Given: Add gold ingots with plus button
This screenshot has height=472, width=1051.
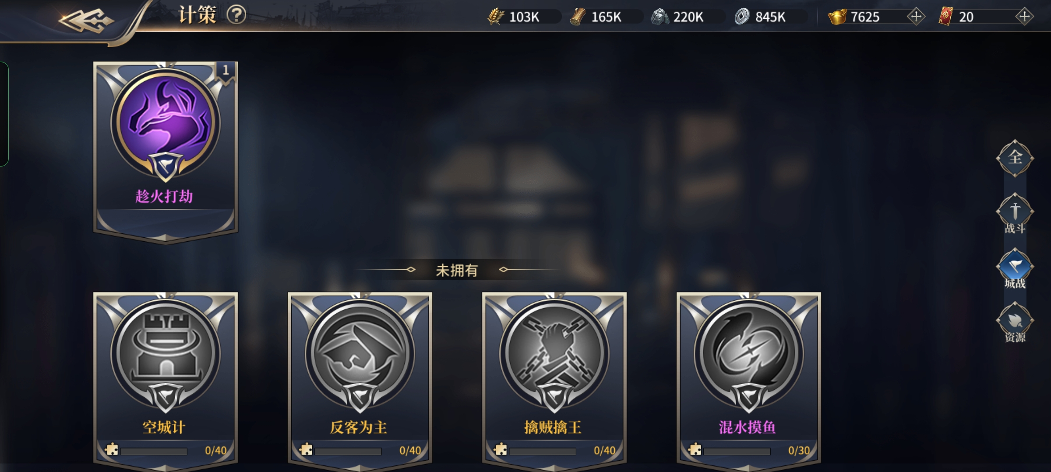Looking at the screenshot, I should (x=916, y=17).
